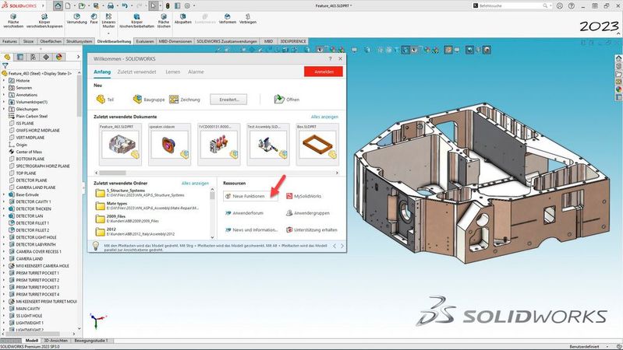Viewport: 623px width, 350px height.
Task: Open the Box.SLDPRT recent document thumbnail
Action: point(317,145)
